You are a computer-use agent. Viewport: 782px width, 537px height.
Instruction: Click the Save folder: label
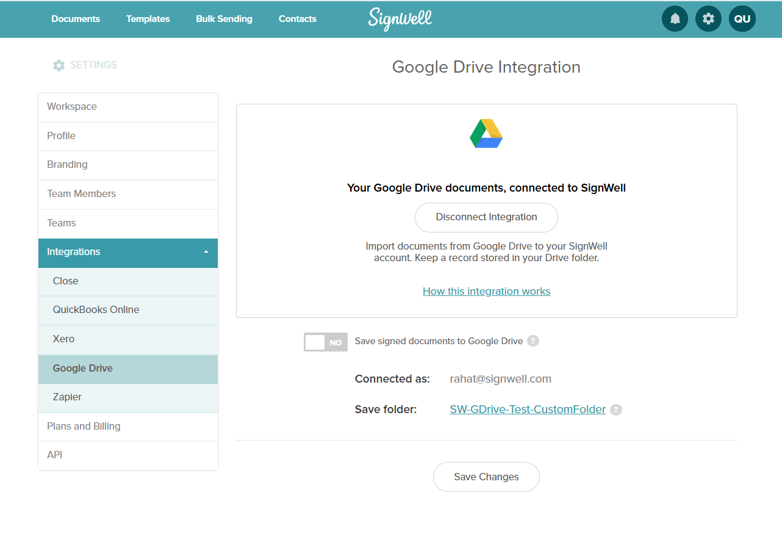(386, 410)
